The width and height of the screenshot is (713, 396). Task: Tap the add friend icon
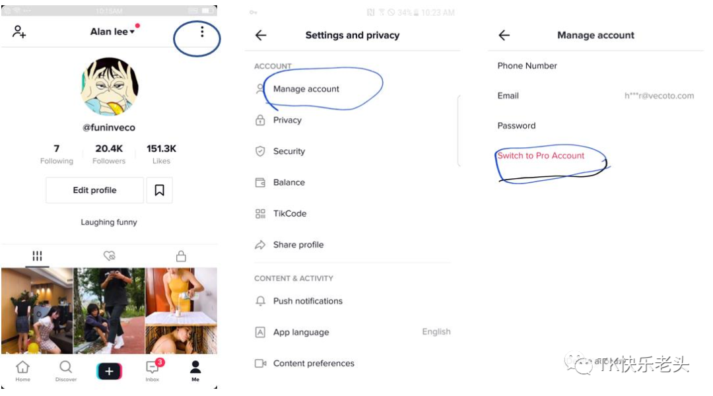[19, 32]
